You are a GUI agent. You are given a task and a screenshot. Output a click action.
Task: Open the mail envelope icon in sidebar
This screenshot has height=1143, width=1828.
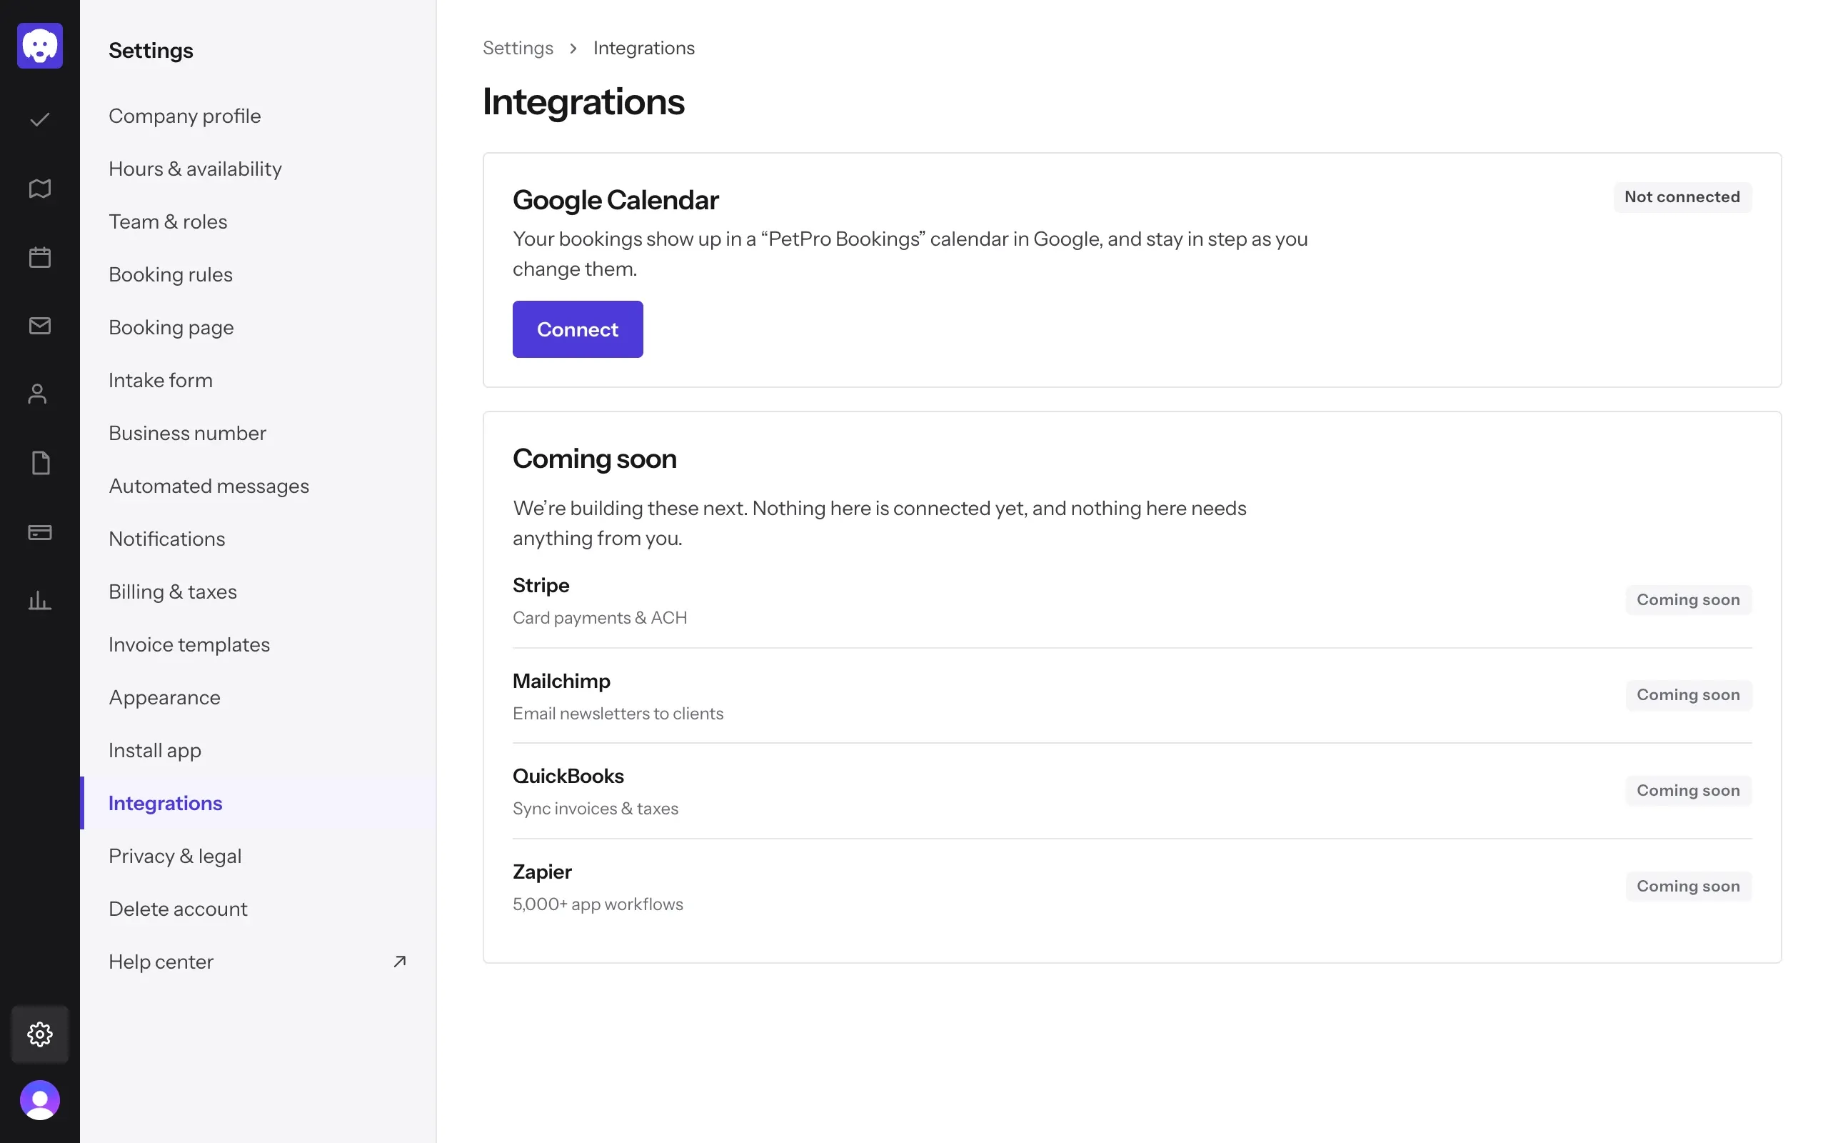pos(40,326)
